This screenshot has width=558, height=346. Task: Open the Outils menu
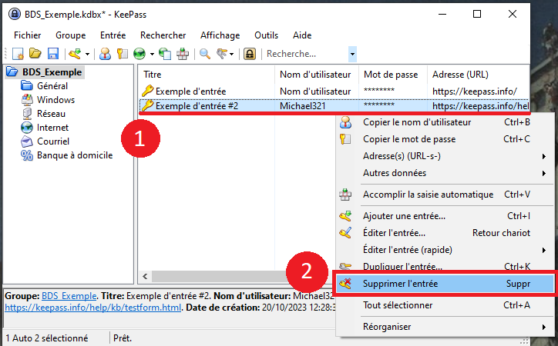click(x=266, y=35)
